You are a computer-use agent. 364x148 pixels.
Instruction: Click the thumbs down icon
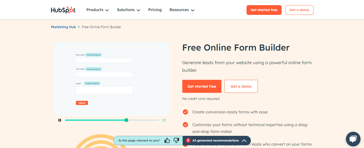176,140
